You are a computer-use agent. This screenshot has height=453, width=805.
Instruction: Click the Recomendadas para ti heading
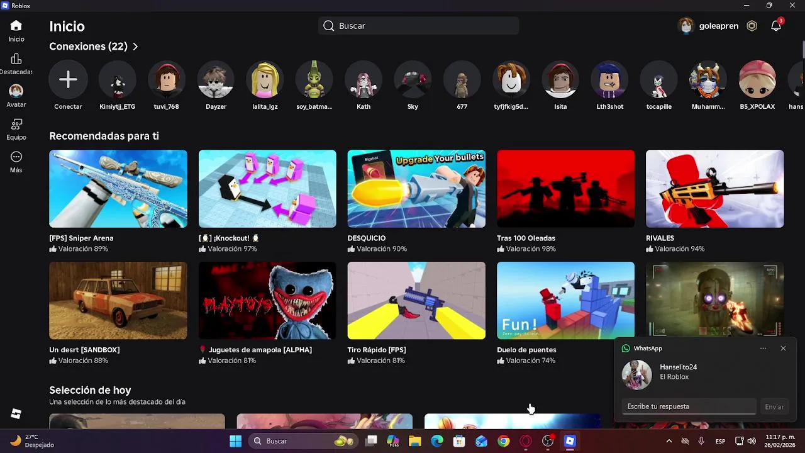[x=104, y=136]
